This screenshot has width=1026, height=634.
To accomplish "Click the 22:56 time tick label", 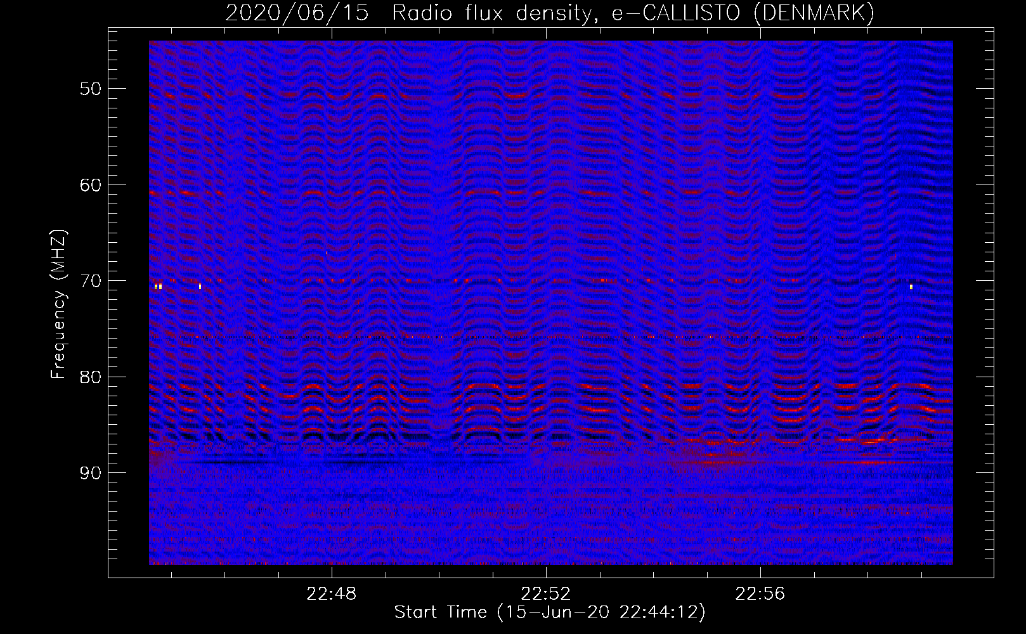I will [760, 594].
